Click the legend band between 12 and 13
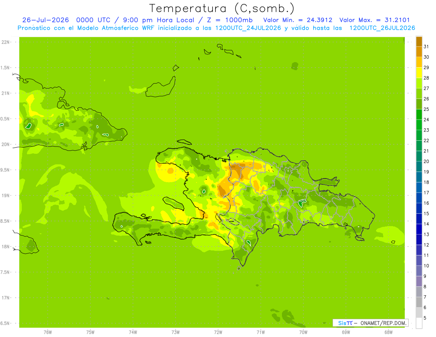Image resolution: width=436 pixels, height=337 pixels. coord(419,240)
